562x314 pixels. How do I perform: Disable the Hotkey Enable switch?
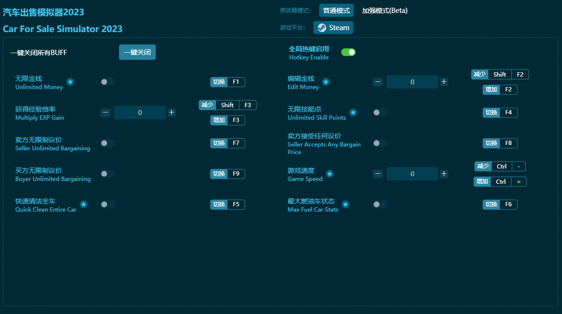(348, 52)
